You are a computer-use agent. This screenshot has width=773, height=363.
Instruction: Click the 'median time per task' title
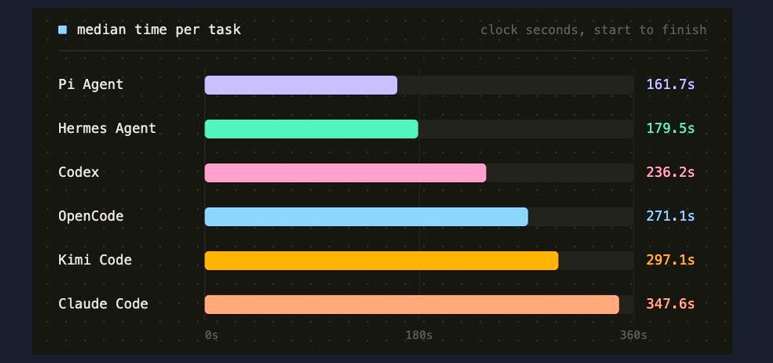(x=159, y=30)
